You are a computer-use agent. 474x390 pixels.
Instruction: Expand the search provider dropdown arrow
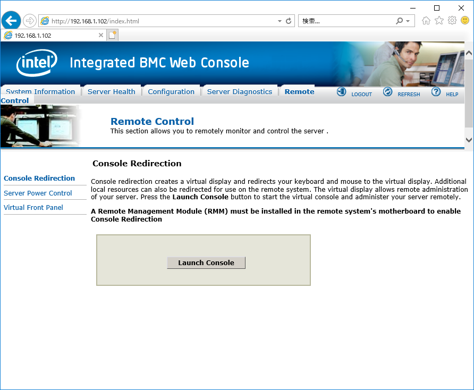point(408,21)
